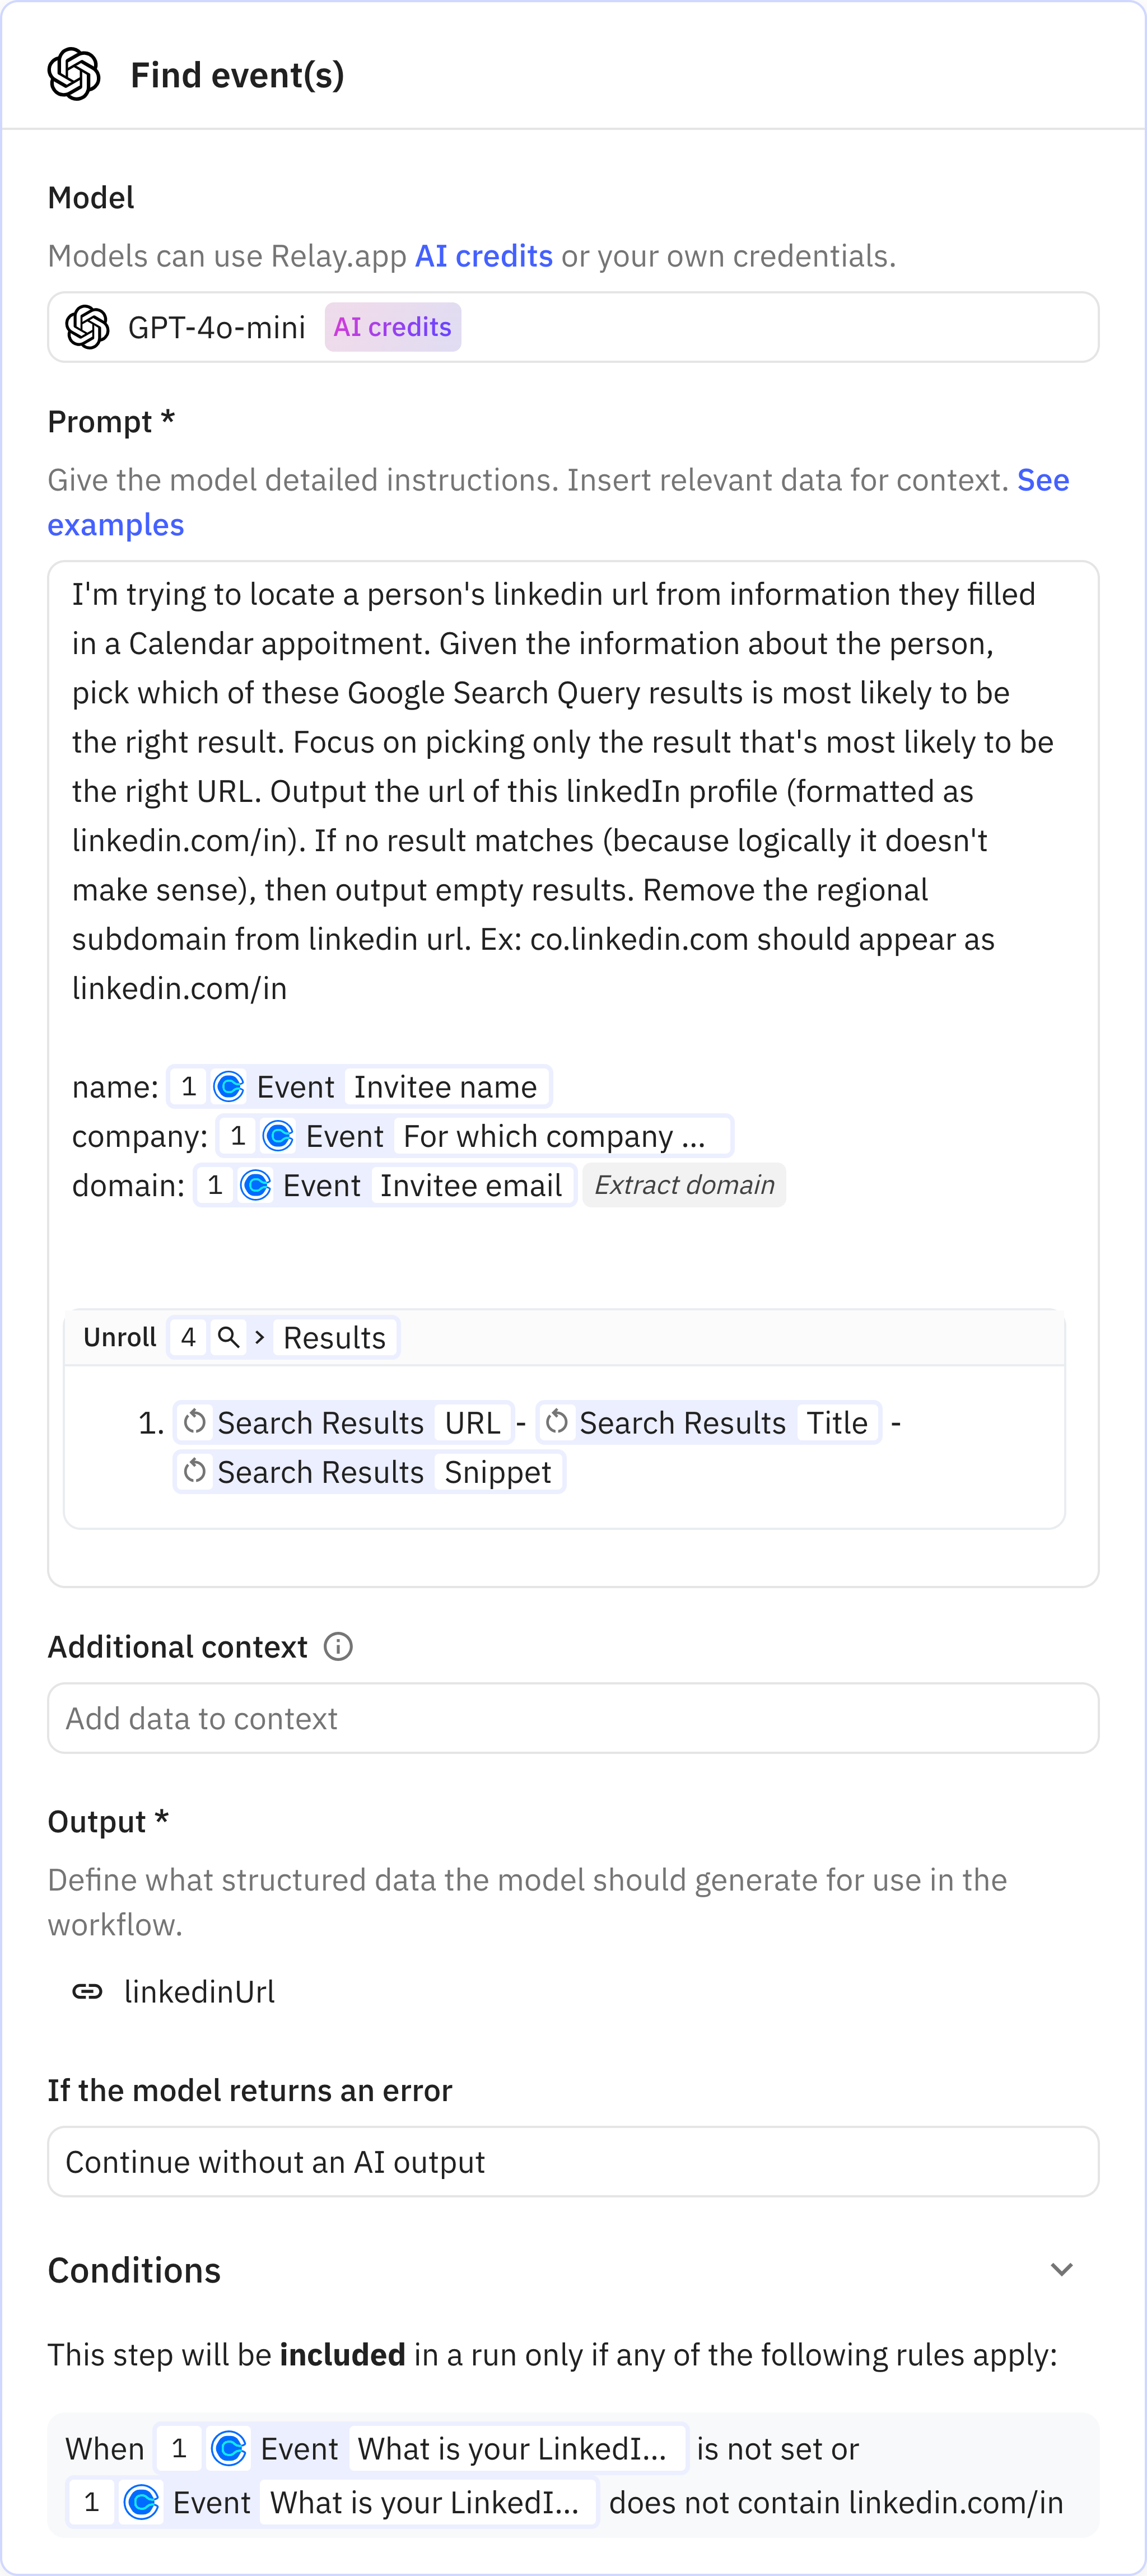The image size is (1147, 2576).
Task: Select the Invitee name variable chip
Action: point(445,1087)
